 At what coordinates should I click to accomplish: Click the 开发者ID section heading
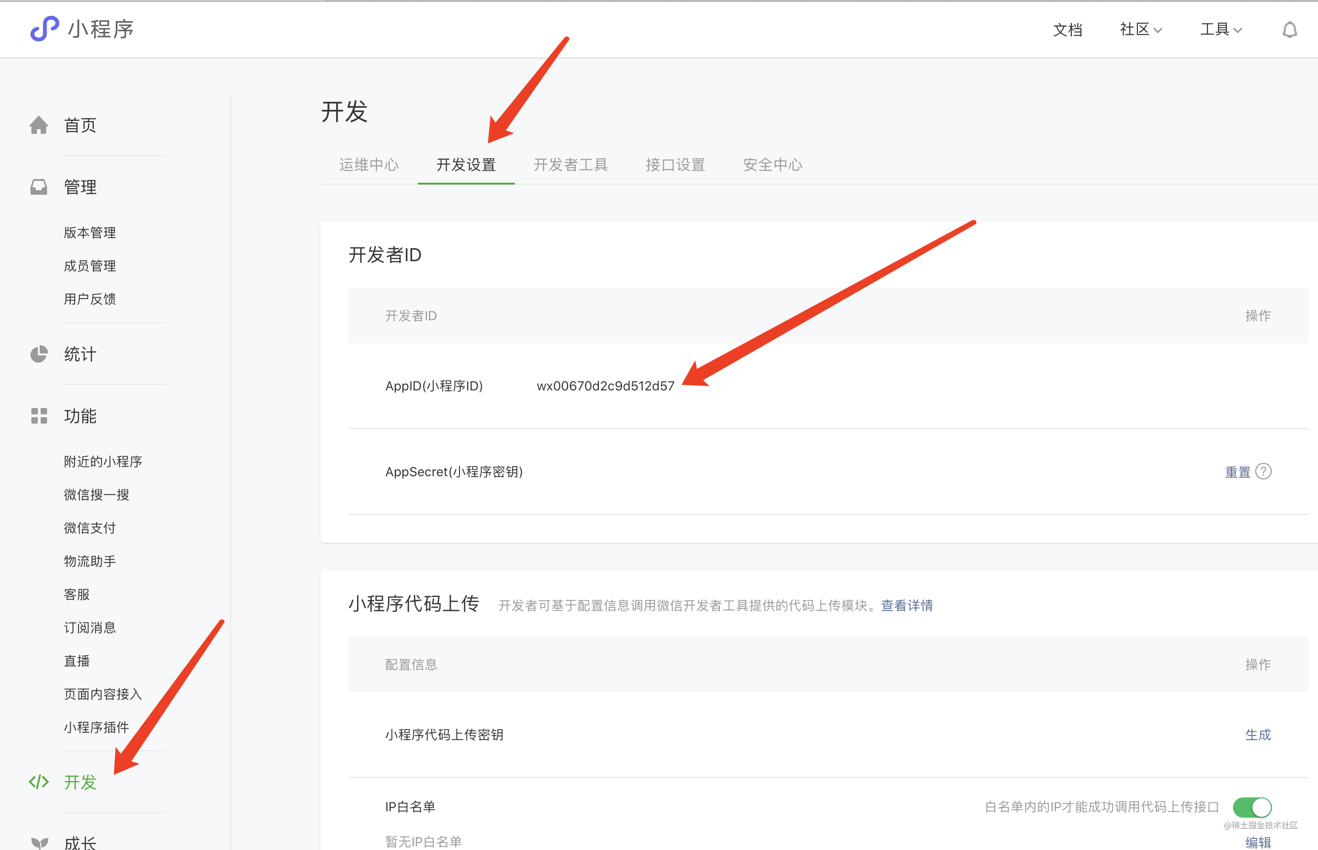click(x=385, y=255)
